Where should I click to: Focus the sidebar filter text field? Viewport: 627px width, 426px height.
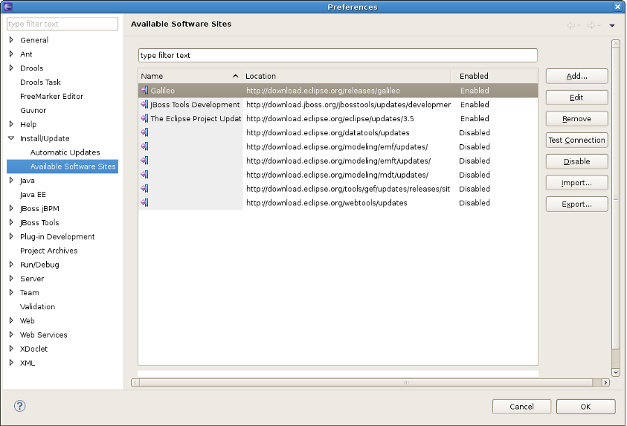[x=62, y=24]
